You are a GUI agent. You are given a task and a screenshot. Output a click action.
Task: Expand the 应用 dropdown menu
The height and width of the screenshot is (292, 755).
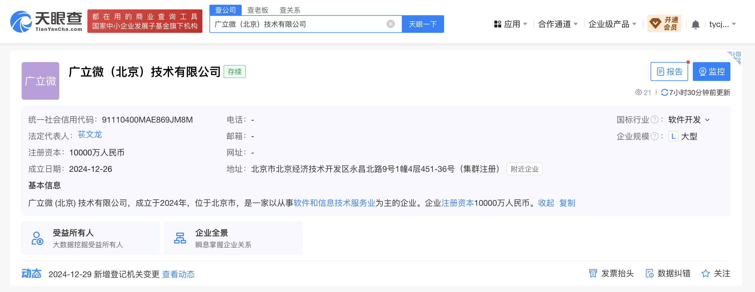click(x=511, y=24)
